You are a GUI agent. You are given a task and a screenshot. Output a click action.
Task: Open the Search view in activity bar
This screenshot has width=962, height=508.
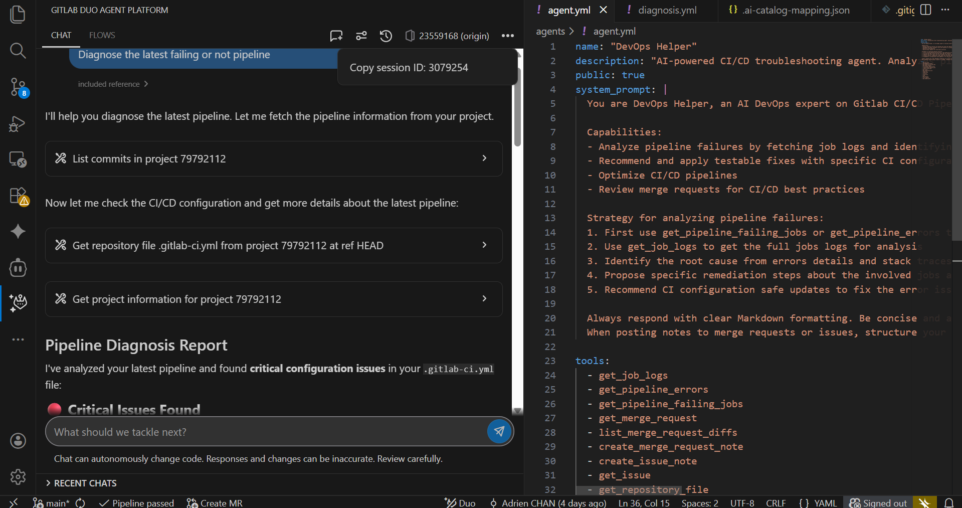18,50
